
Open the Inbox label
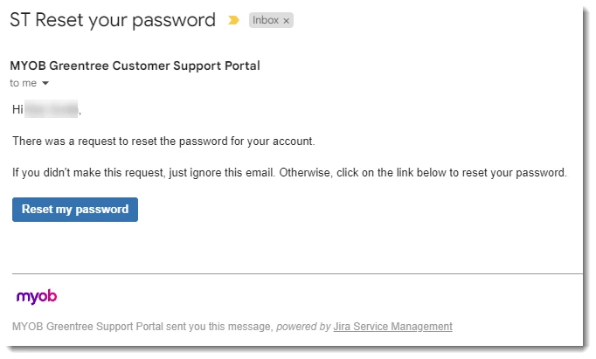point(266,20)
